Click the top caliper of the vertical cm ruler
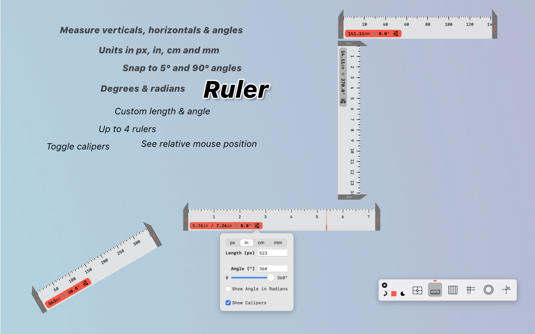 (x=352, y=43)
